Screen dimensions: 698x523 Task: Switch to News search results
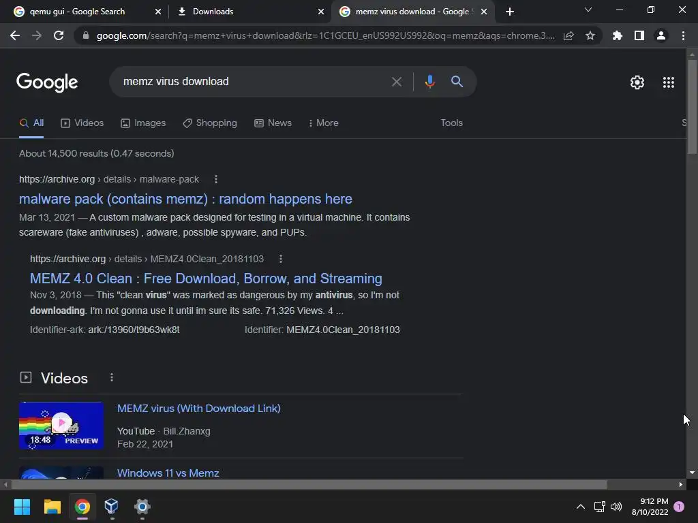click(273, 123)
